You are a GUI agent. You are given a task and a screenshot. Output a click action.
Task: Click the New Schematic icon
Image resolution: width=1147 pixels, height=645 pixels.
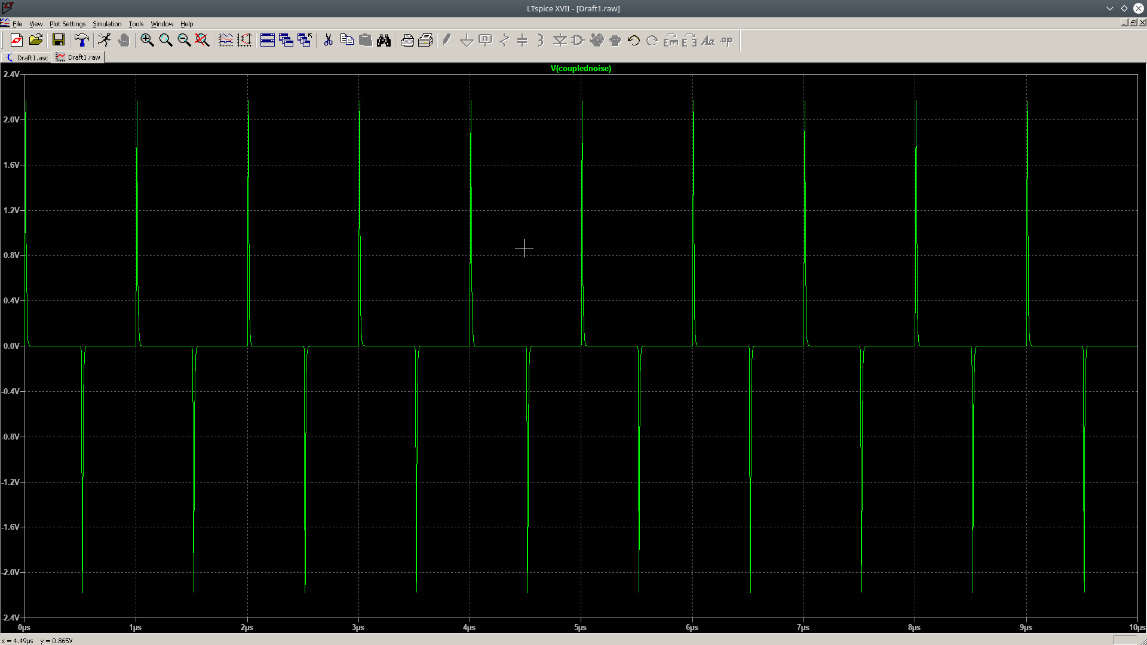point(17,40)
